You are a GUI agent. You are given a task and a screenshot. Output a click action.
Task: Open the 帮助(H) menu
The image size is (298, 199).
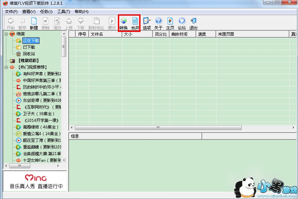click(x=82, y=12)
